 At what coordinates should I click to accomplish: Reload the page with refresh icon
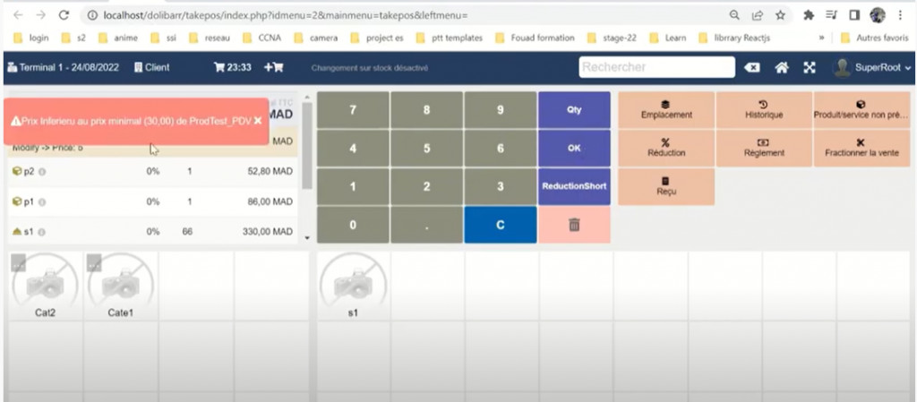(x=64, y=15)
